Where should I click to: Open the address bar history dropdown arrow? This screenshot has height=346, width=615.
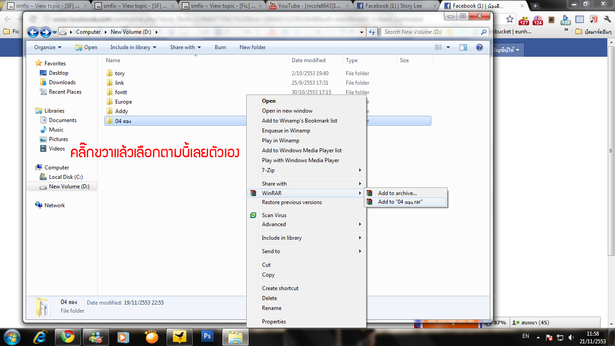click(x=362, y=32)
